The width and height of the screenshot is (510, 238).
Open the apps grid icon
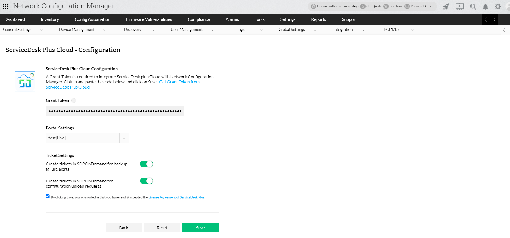pyautogui.click(x=5, y=6)
